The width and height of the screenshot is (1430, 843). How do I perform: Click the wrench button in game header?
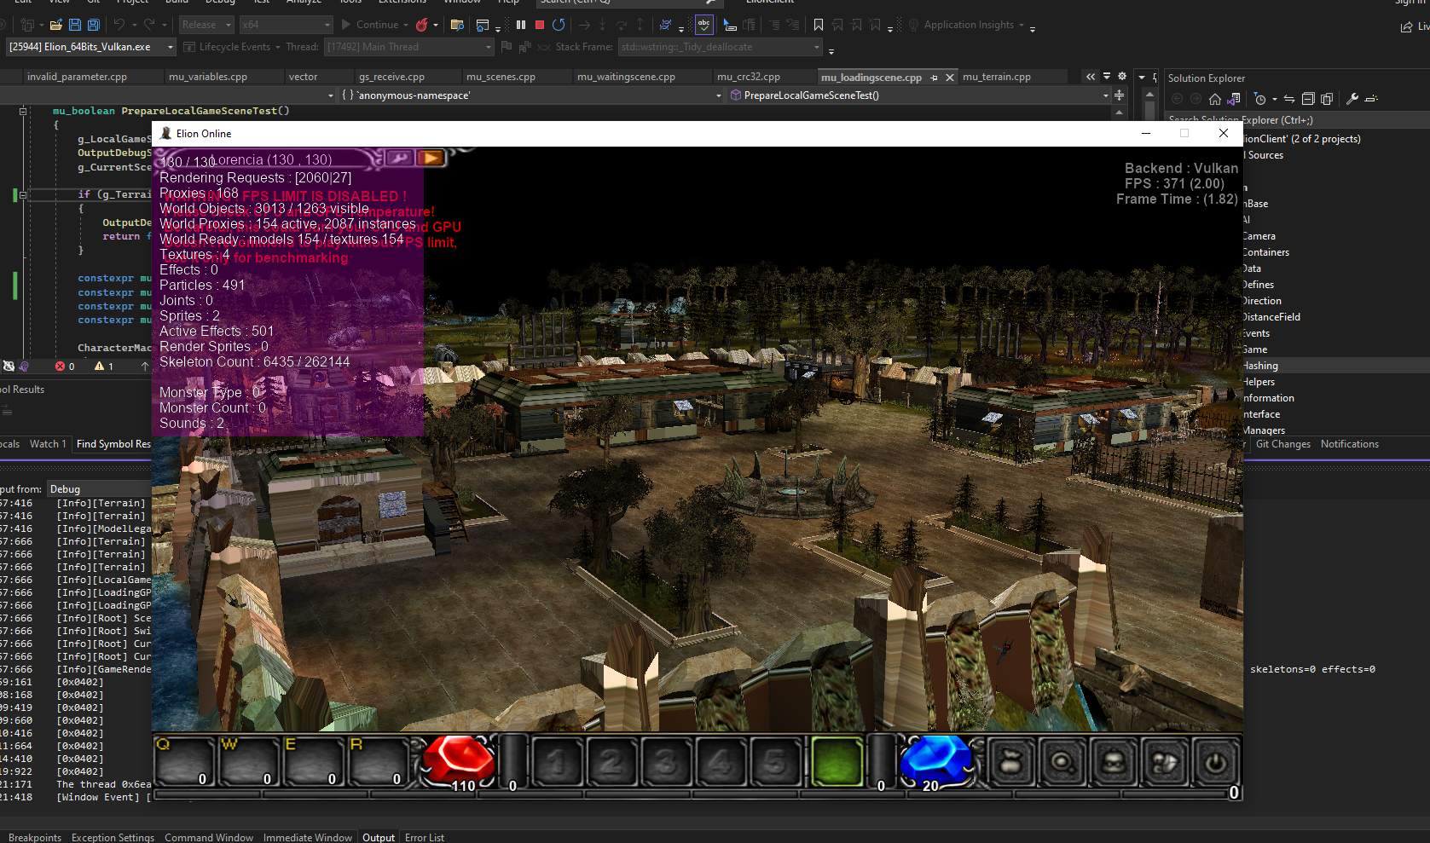399,158
